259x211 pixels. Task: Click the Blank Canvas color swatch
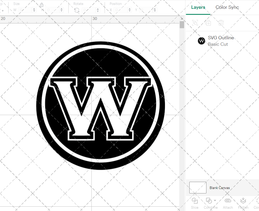tap(198, 188)
